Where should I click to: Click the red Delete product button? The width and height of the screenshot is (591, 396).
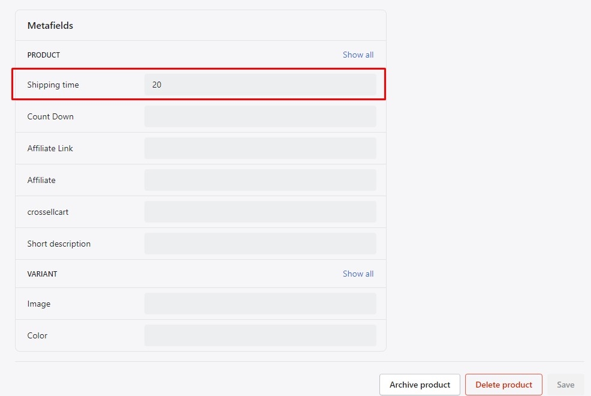pyautogui.click(x=503, y=385)
